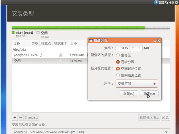Decrease partition size with minus stepper
The image size is (179, 134).
point(132,48)
